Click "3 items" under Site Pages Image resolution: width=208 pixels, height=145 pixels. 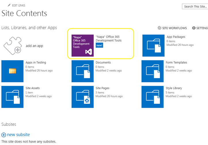(x=100, y=93)
